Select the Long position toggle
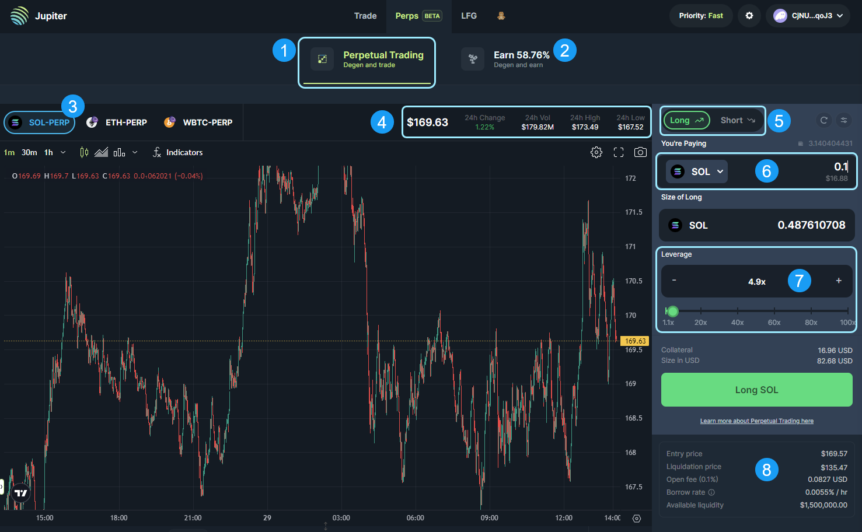Screen dimensions: 862x532 pos(686,120)
